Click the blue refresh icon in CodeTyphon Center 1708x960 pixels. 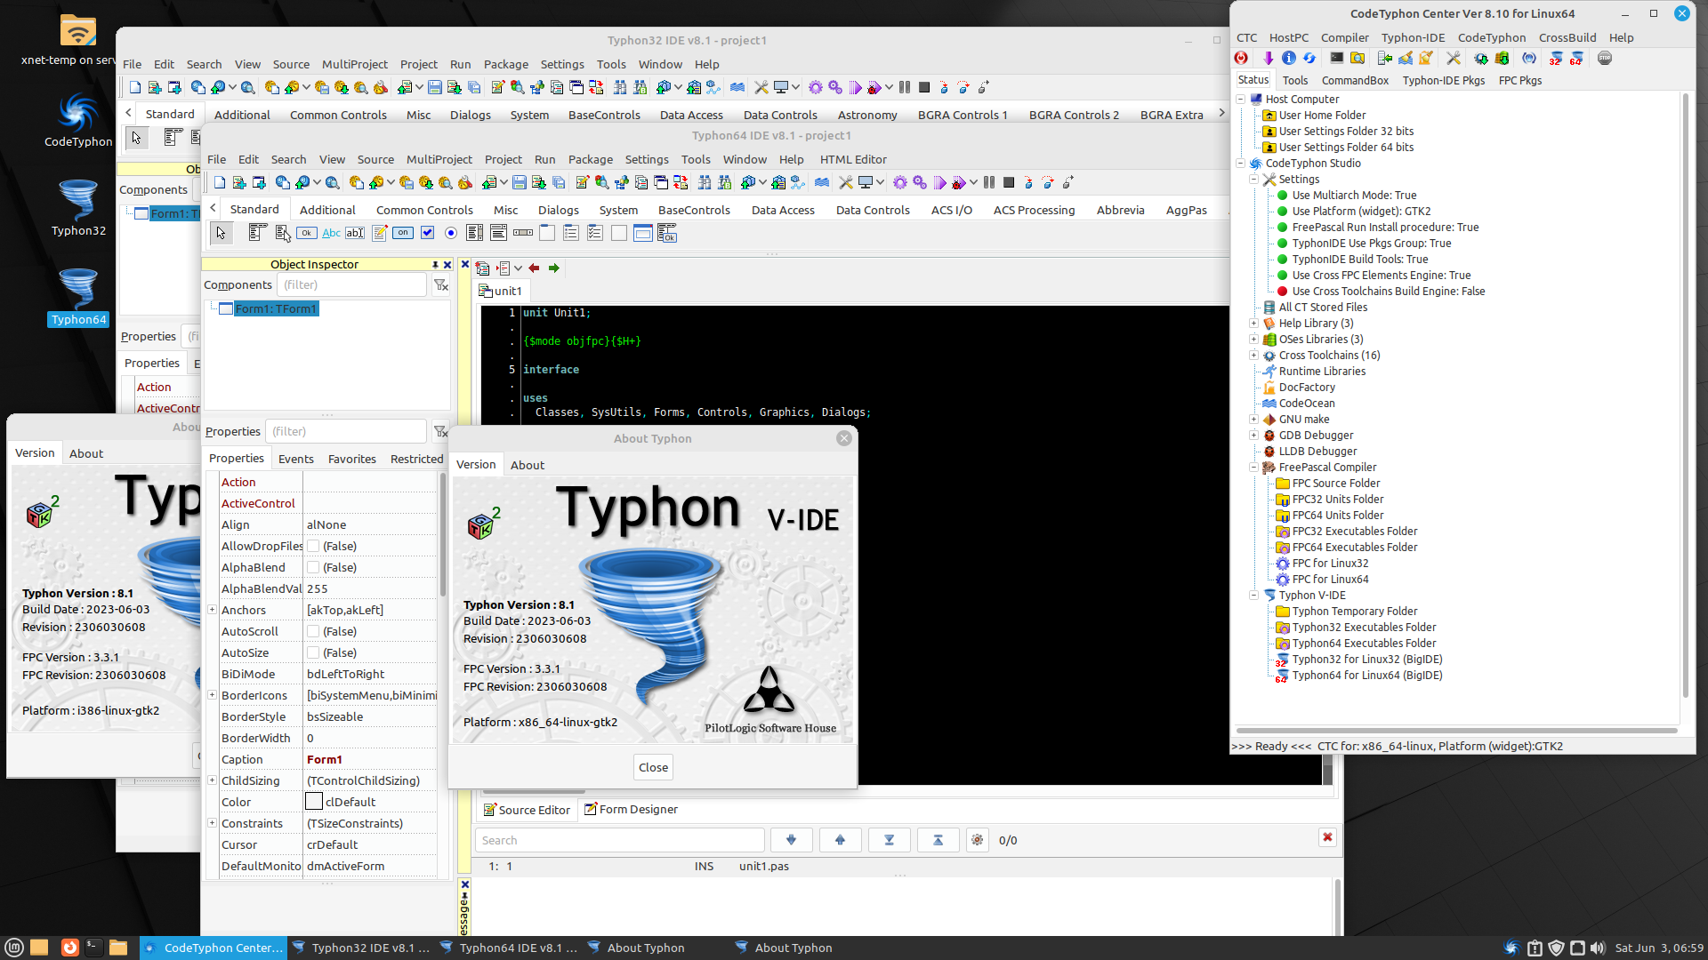1309,59
